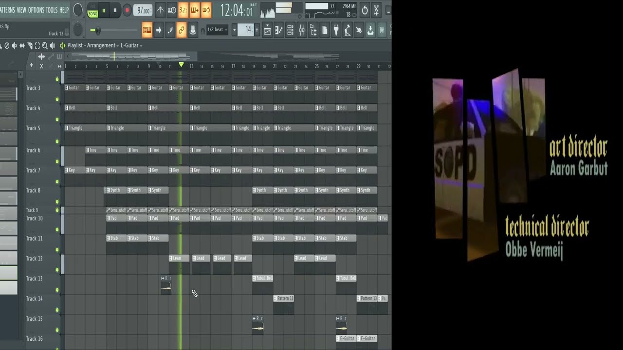Open the Mixer icon
This screenshot has height=350, width=623.
pyautogui.click(x=302, y=30)
